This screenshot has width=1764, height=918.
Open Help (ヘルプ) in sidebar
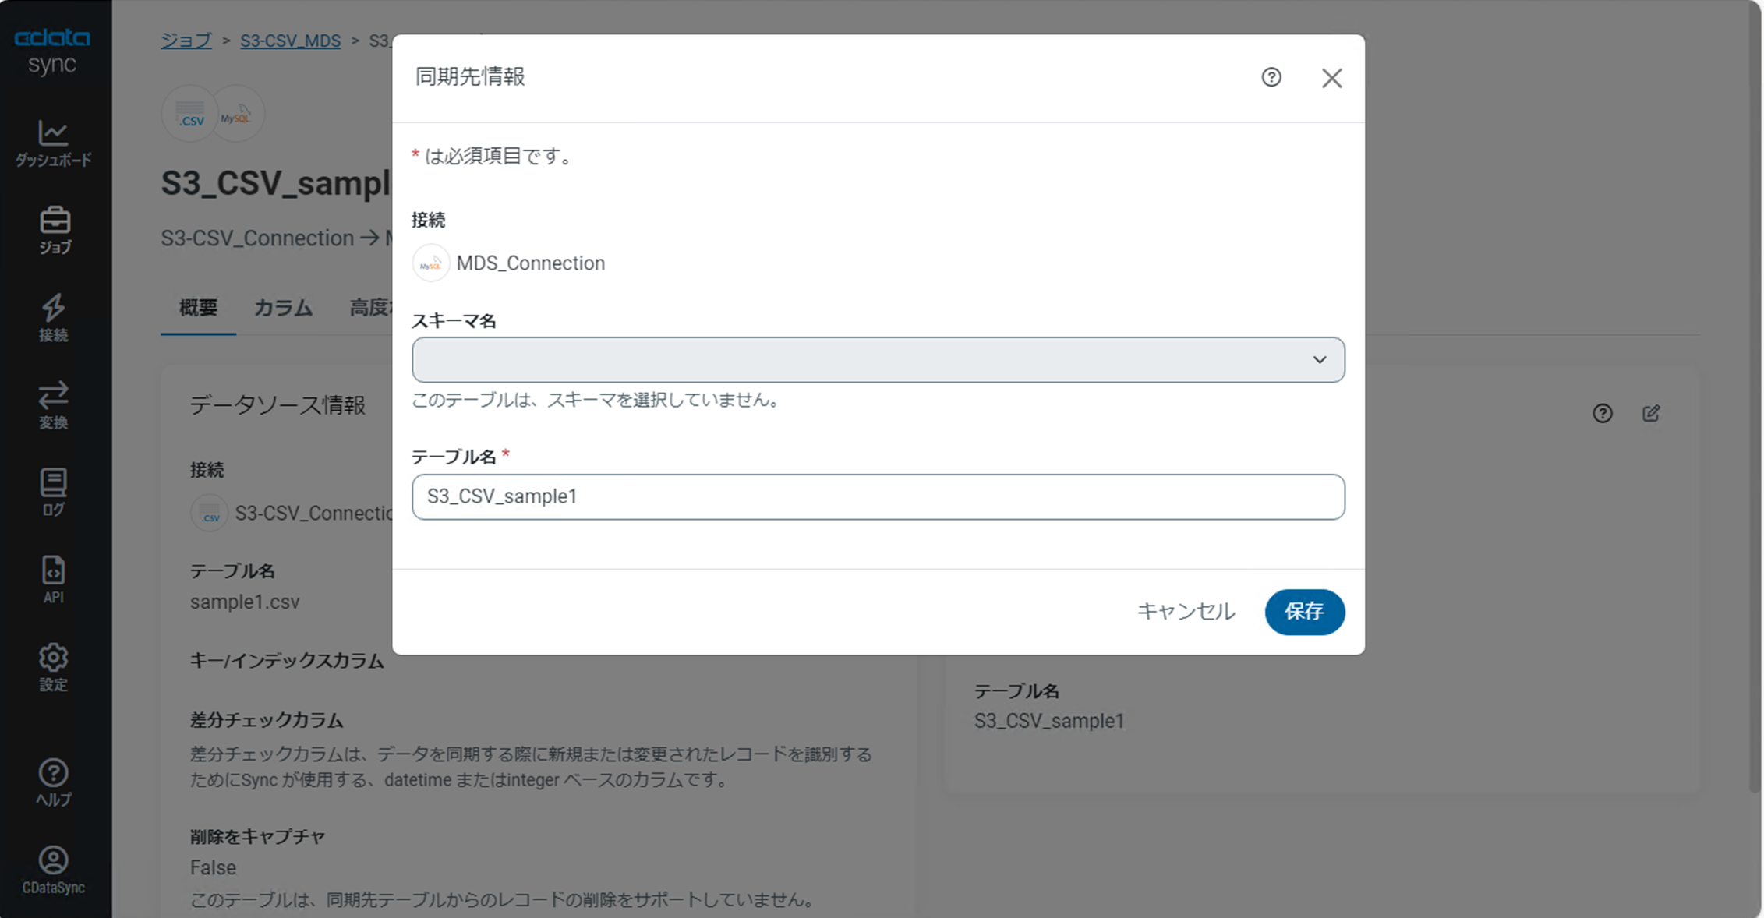click(x=53, y=783)
